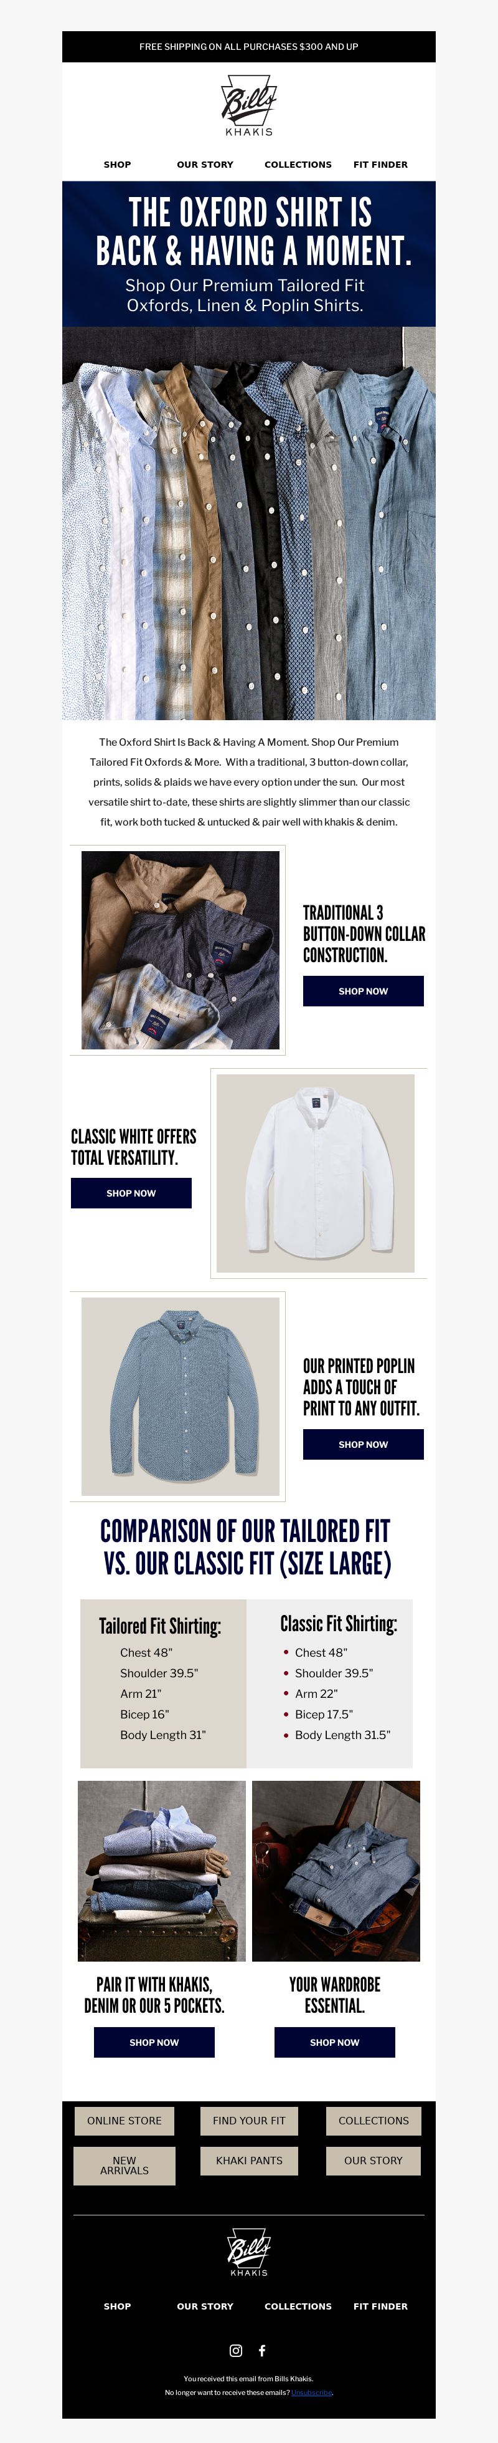
Task: Click the white Bills Khakis footer logo
Action: click(x=249, y=2252)
